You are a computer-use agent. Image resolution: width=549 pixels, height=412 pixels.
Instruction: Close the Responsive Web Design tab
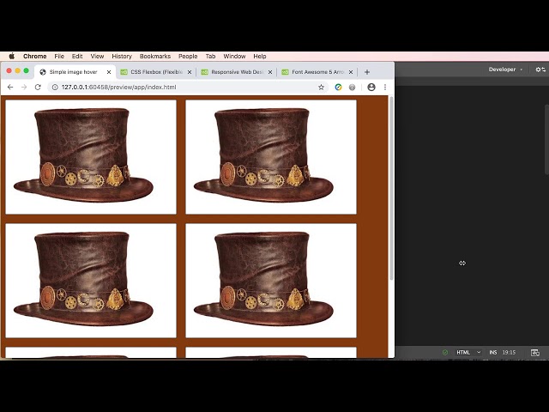[270, 72]
